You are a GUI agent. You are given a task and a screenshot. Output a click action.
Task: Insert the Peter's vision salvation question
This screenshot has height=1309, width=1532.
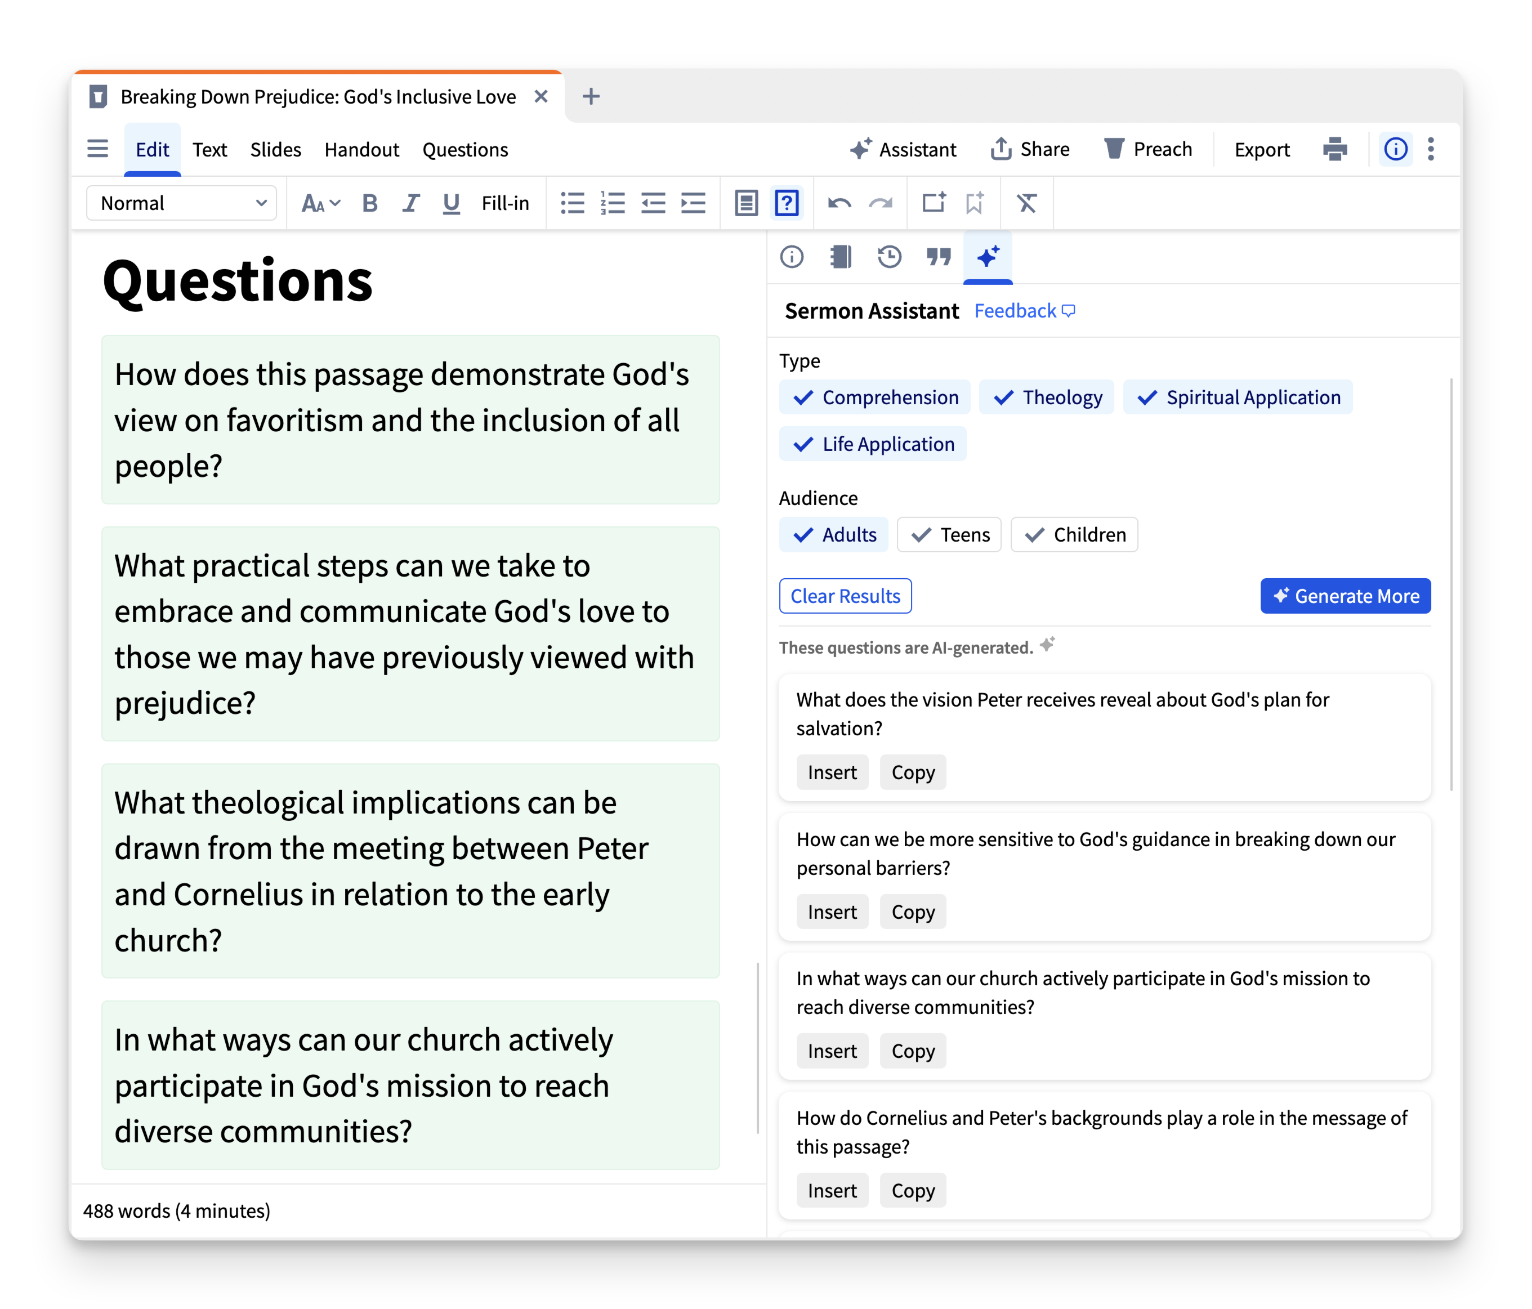832,772
